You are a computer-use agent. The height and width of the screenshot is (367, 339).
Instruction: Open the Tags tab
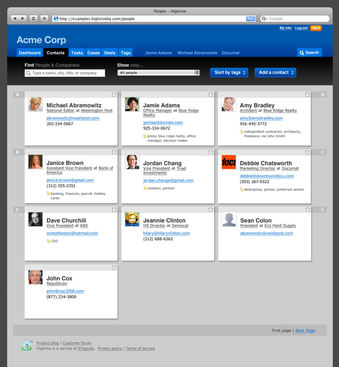pos(126,53)
